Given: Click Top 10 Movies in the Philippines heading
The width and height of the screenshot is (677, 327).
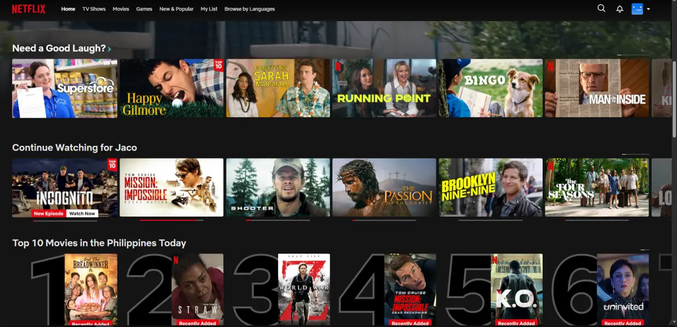Looking at the screenshot, I should pyautogui.click(x=99, y=243).
